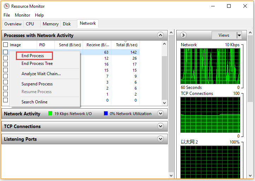Check the box for row with total 26
The image size is (255, 181).
click(6, 58)
